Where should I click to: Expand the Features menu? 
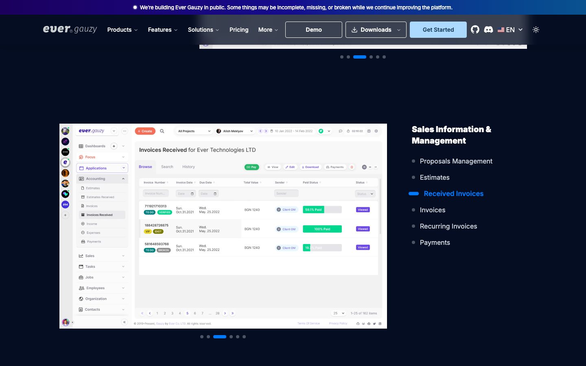163,30
